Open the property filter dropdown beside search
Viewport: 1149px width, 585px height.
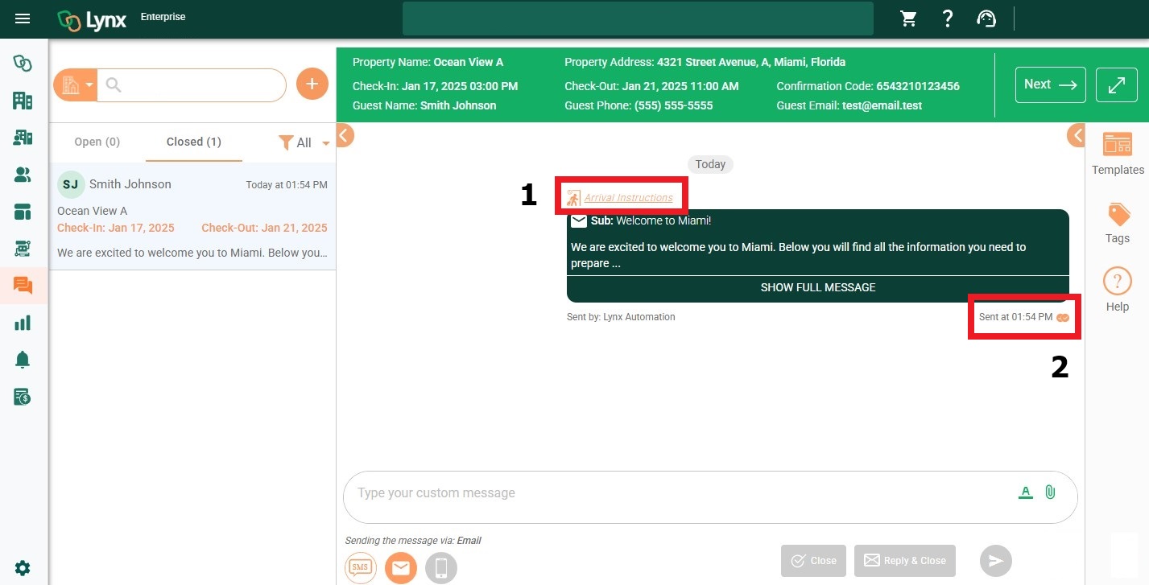point(76,84)
